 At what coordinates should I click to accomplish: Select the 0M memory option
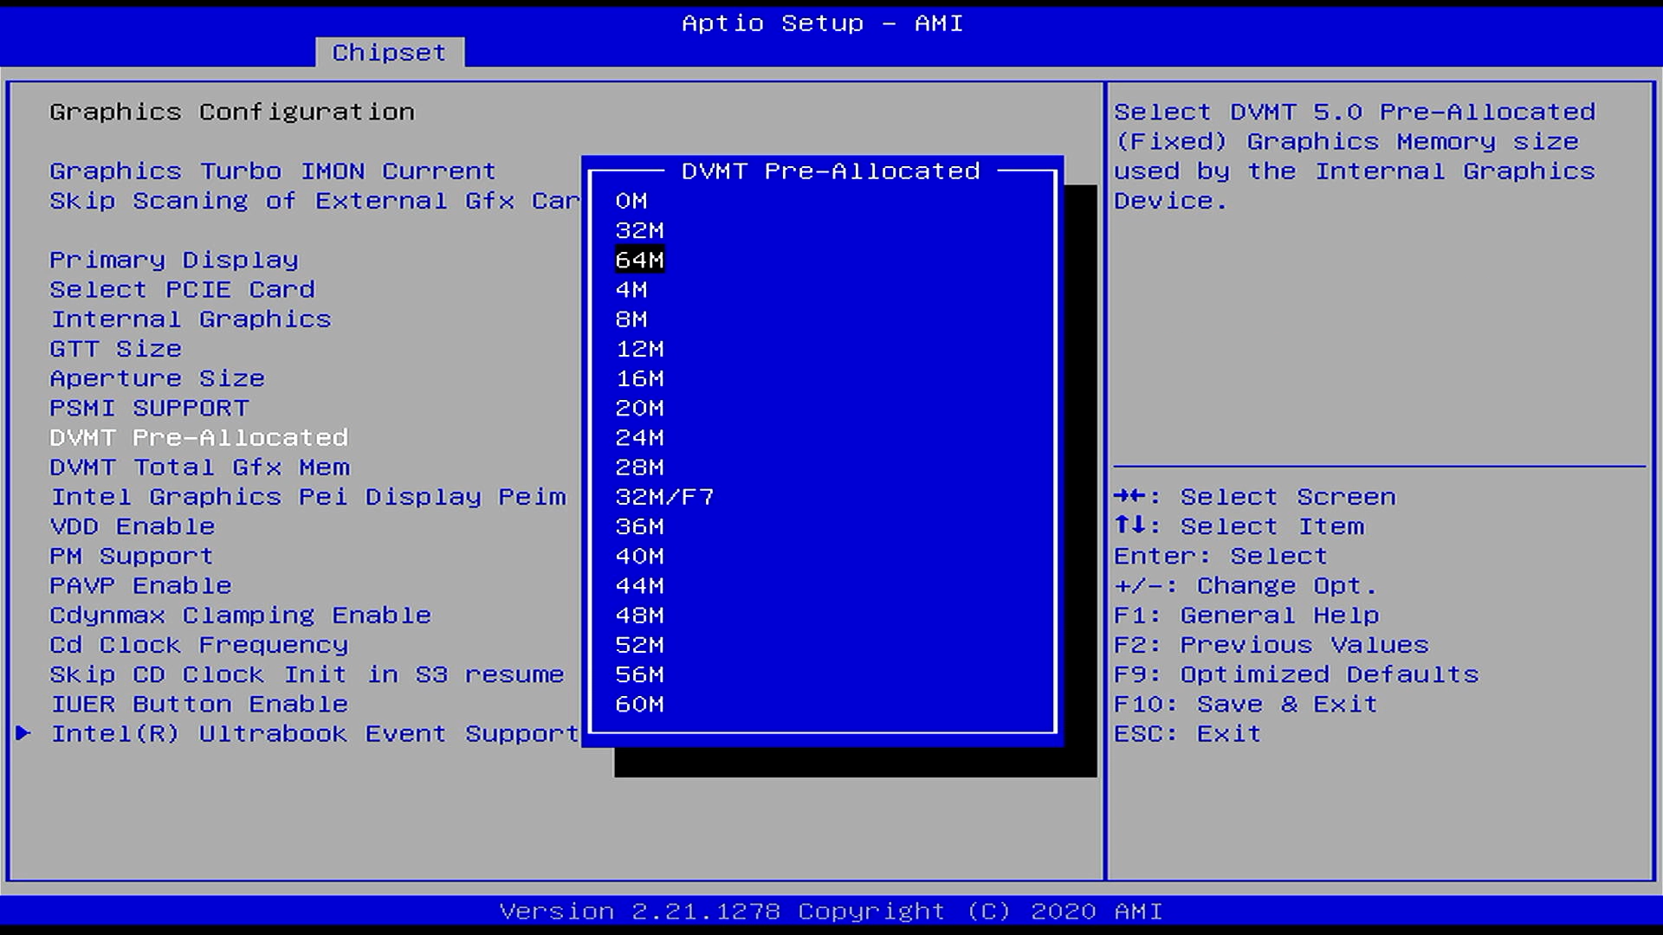tap(631, 201)
